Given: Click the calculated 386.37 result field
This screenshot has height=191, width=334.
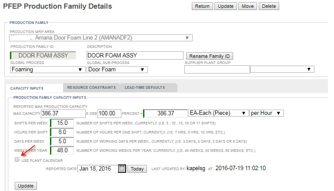Looking at the screenshot, I should click(x=165, y=114).
